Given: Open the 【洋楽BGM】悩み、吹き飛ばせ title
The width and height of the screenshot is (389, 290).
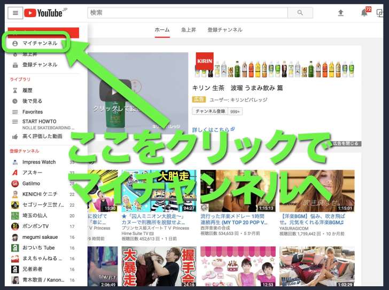Looking at the screenshot, I should click(312, 219).
